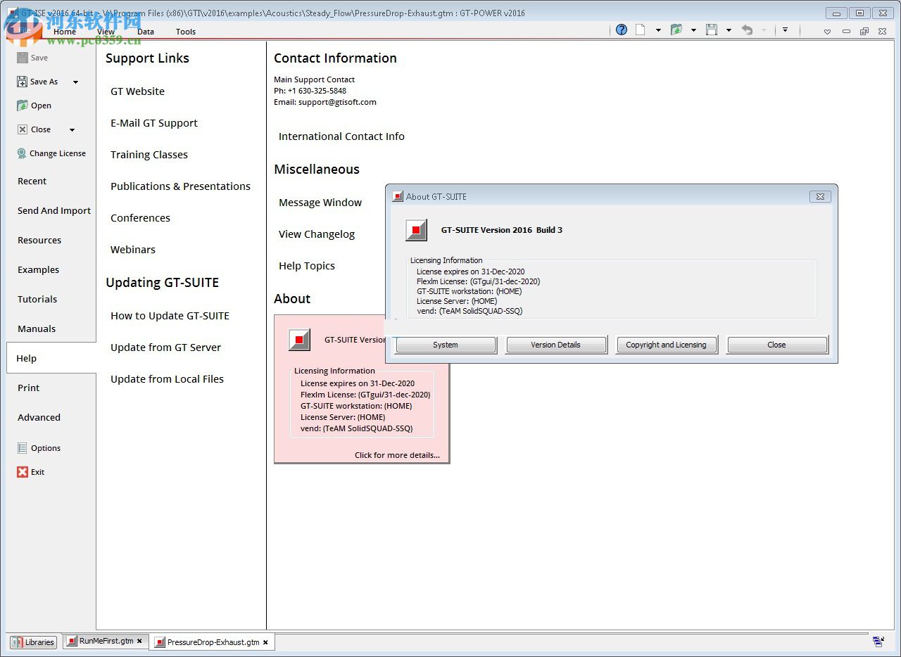Click E-Mail GT Support link
This screenshot has height=657, width=901.
point(154,123)
